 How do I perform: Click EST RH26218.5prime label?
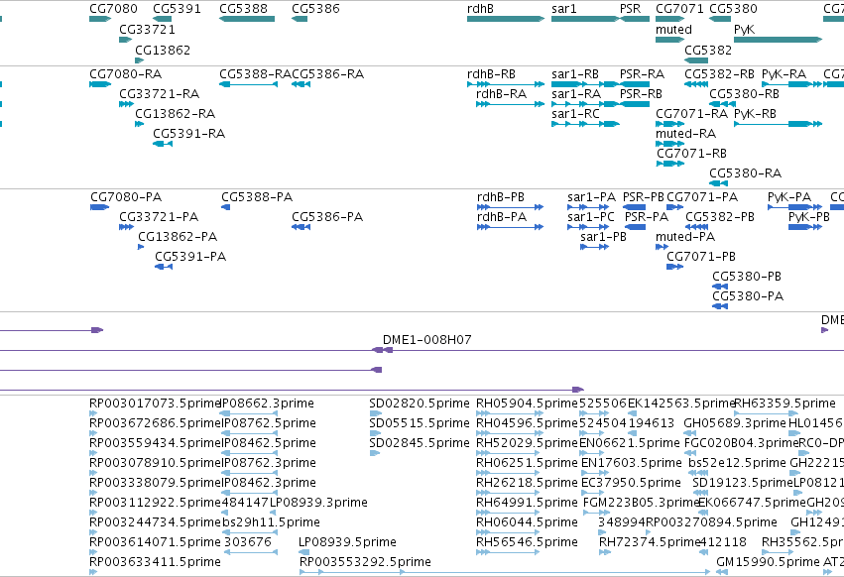coord(527,483)
